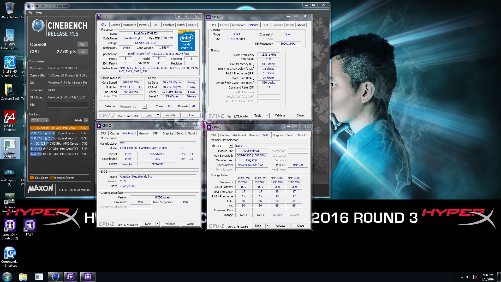
Task: Open the Intel Extreme Tuning desktop icon
Action: click(x=10, y=39)
